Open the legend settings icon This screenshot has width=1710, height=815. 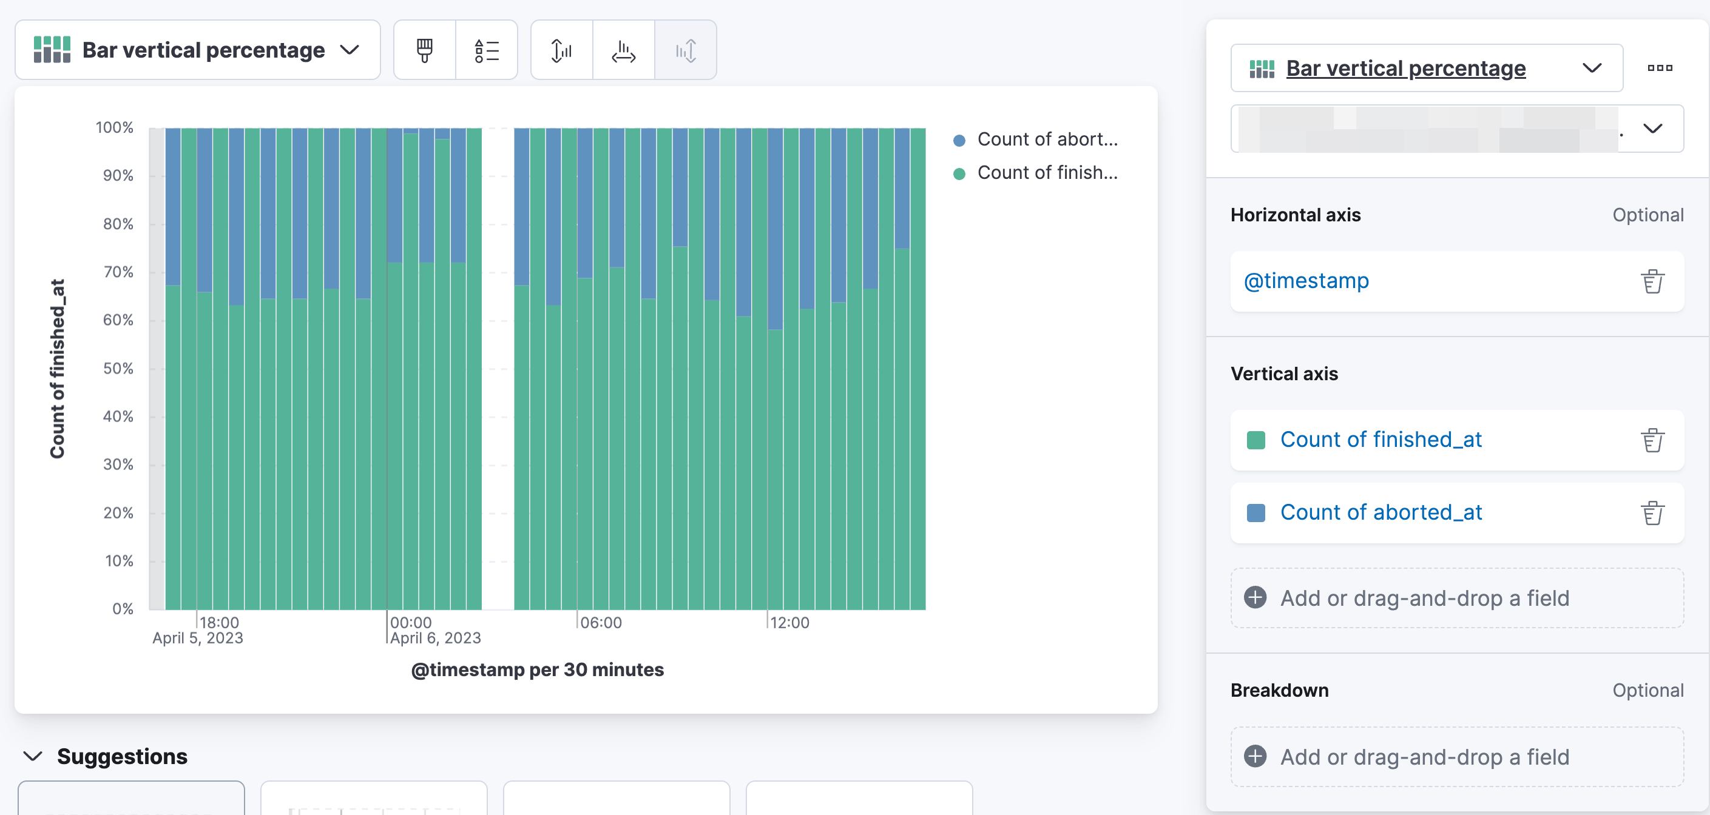(x=487, y=50)
